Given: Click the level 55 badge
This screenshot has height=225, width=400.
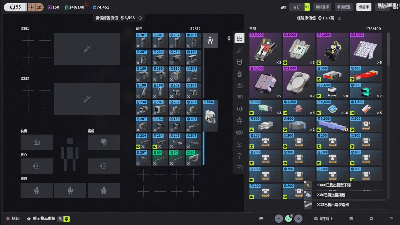Looking at the screenshot, I should click(15, 7).
